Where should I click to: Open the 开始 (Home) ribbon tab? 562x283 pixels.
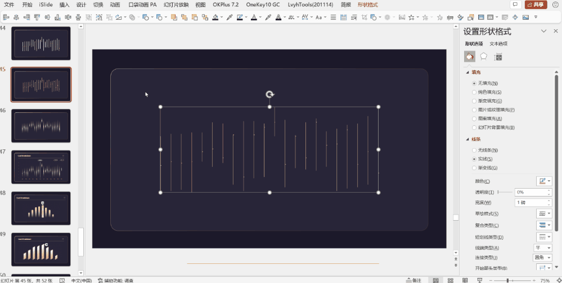coord(27,4)
